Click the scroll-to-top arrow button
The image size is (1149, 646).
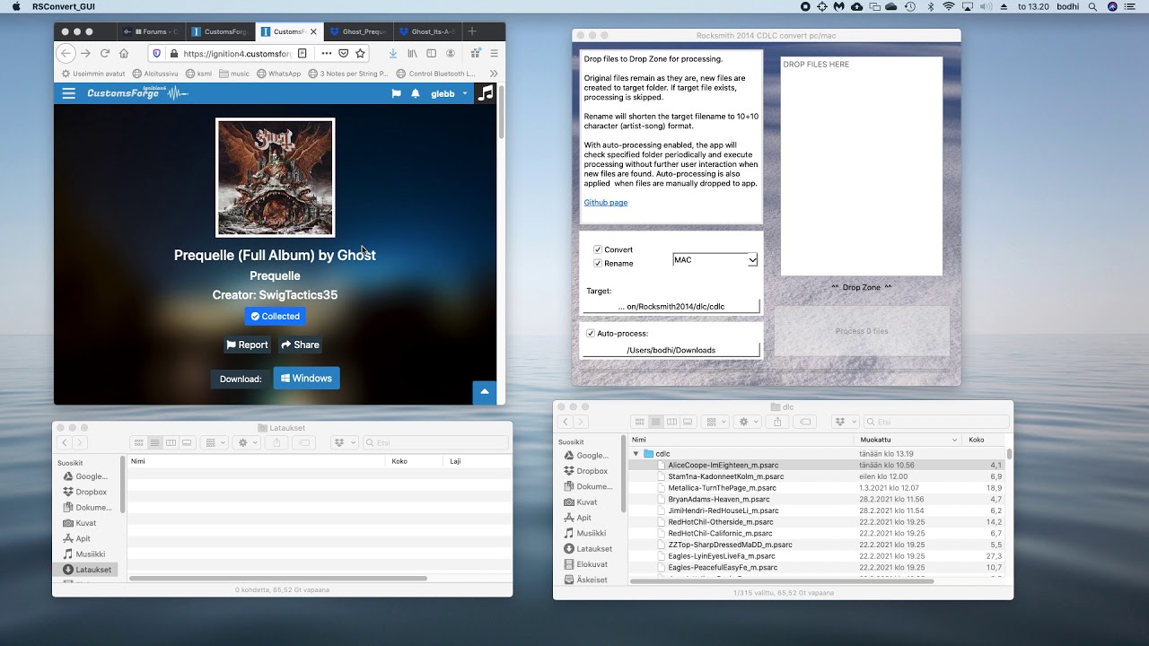(x=484, y=391)
